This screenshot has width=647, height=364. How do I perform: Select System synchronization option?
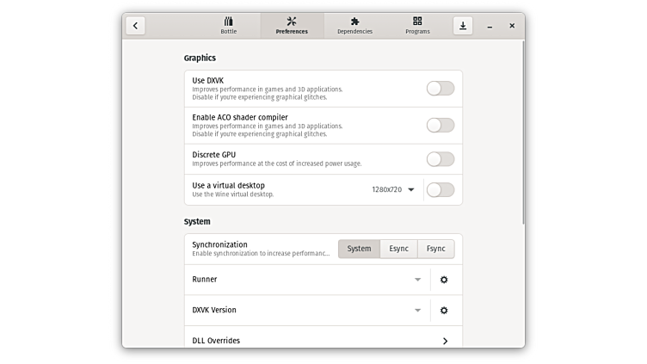(x=359, y=249)
